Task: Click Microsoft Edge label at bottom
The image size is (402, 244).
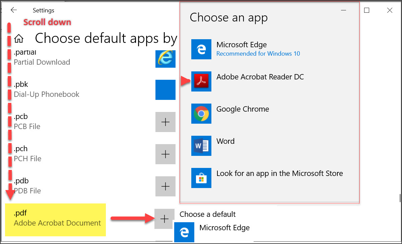Action: pyautogui.click(x=225, y=228)
